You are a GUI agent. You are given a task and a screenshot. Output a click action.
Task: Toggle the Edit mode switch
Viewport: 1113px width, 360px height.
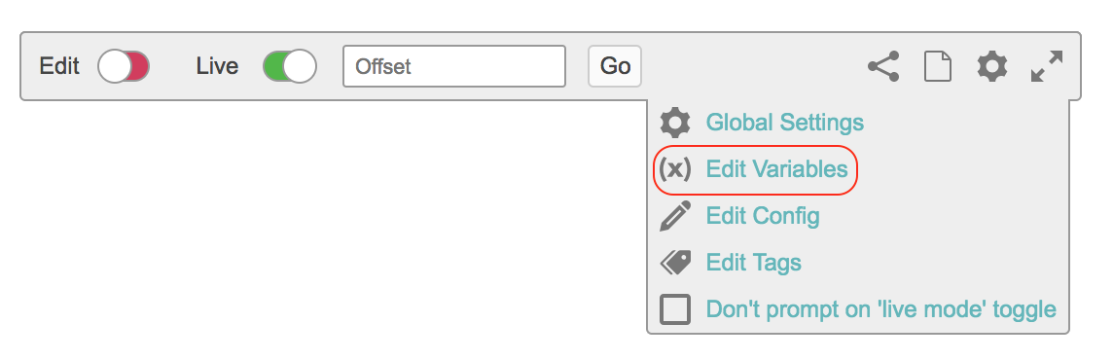[x=124, y=67]
